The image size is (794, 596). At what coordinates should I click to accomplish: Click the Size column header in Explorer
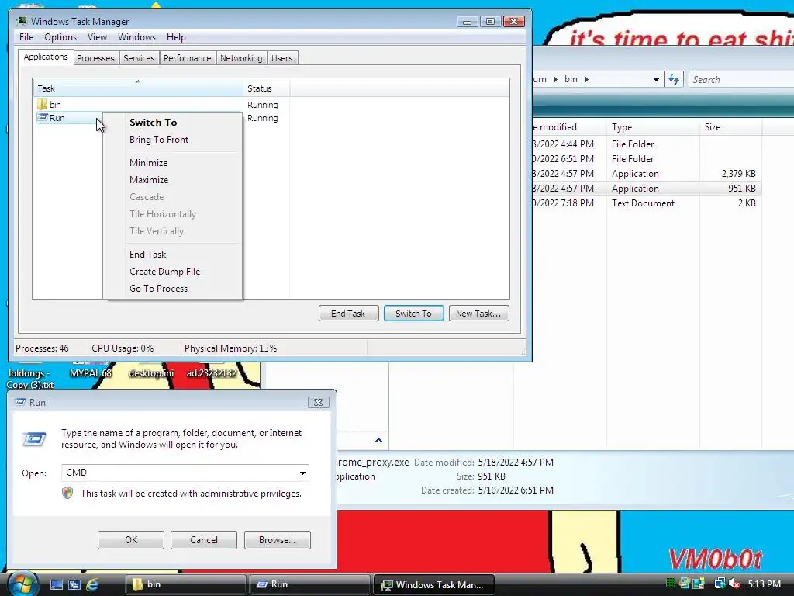point(730,127)
